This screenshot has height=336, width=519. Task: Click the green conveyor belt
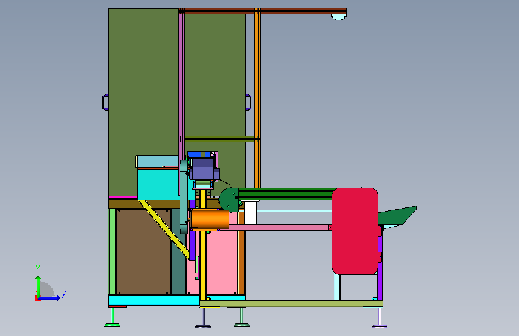click(x=286, y=194)
